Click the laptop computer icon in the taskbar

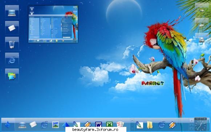[x=23, y=125]
